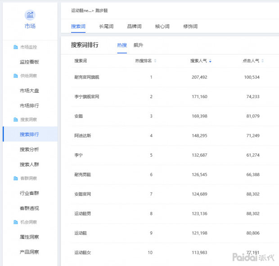Click the icon beside 搜索洞察

pyautogui.click(x=16, y=120)
